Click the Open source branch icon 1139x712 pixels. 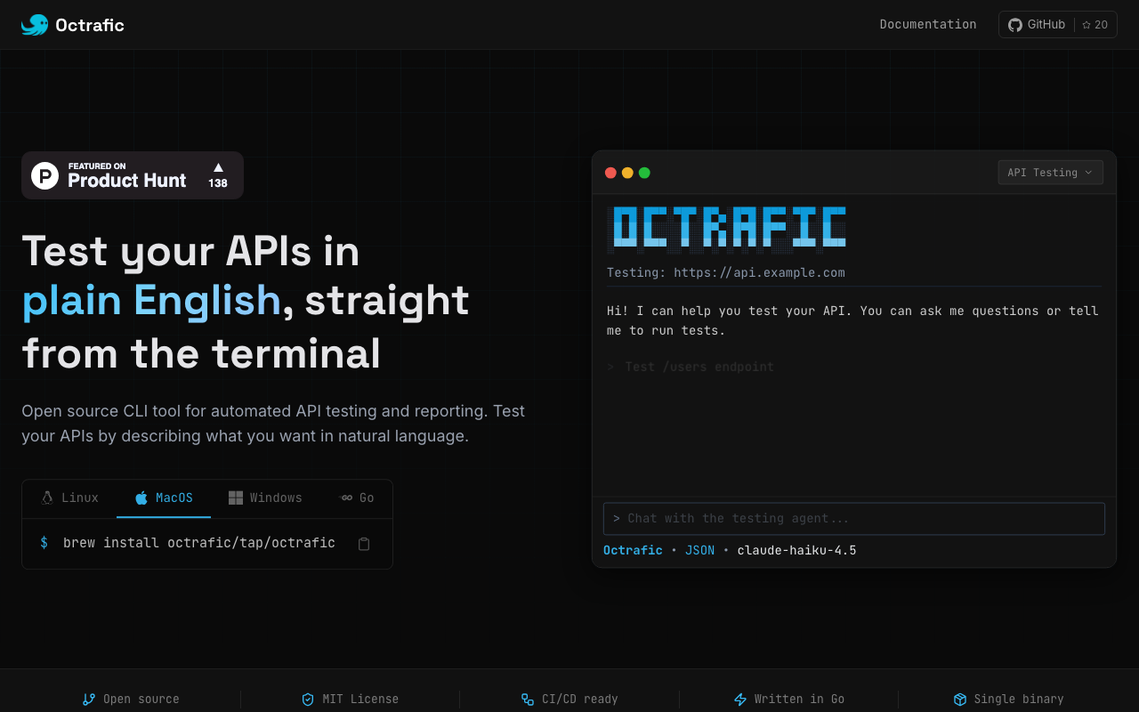(89, 700)
